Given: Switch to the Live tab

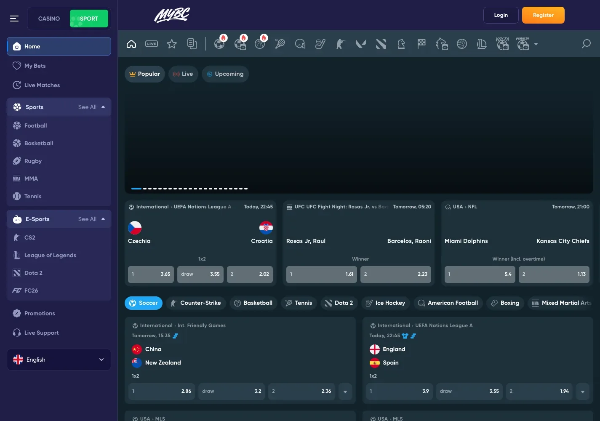Looking at the screenshot, I should [x=183, y=74].
